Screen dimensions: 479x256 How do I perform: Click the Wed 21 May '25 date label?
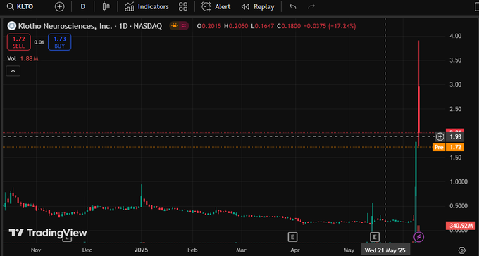pos(385,250)
